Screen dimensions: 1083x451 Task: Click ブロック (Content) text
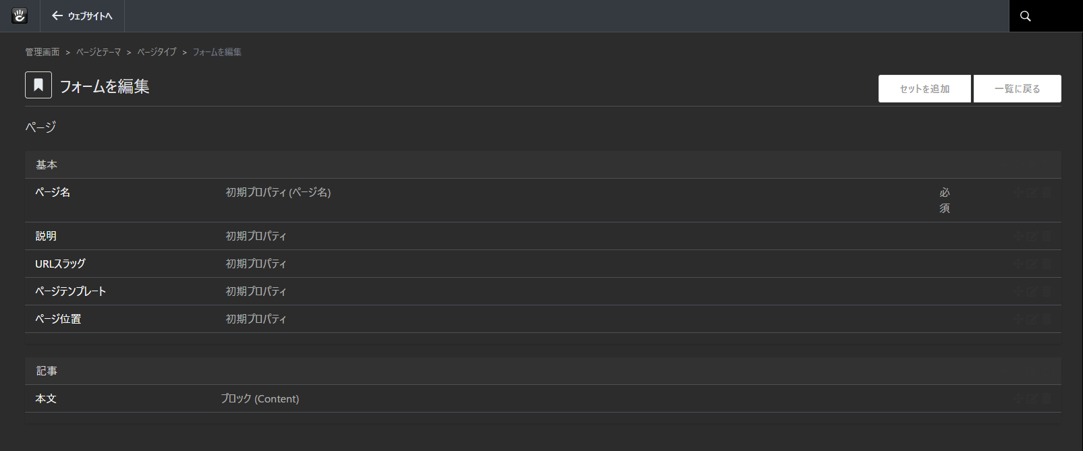point(260,398)
